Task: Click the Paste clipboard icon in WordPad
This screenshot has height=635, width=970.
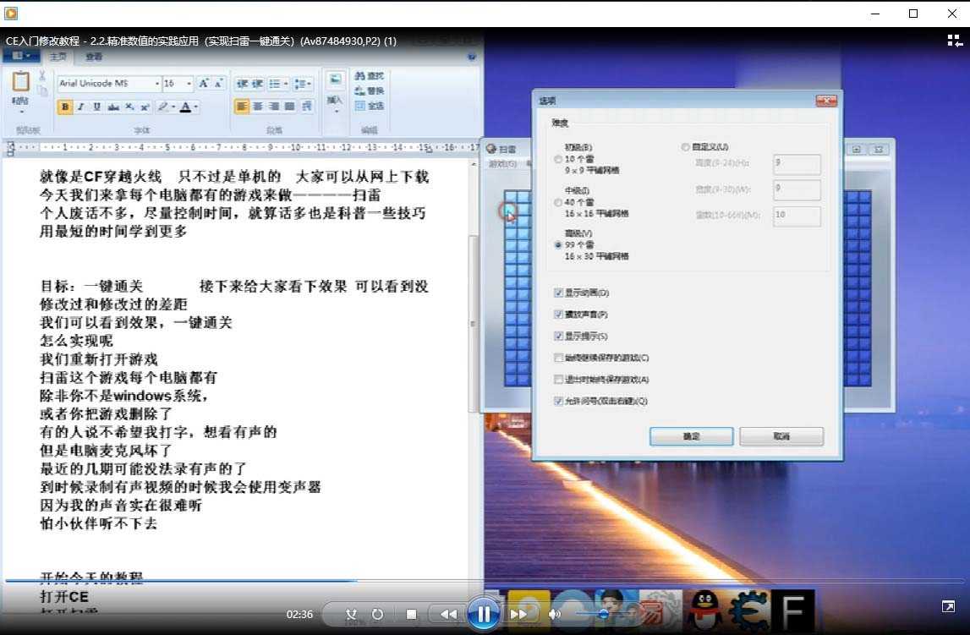Action: tap(20, 82)
